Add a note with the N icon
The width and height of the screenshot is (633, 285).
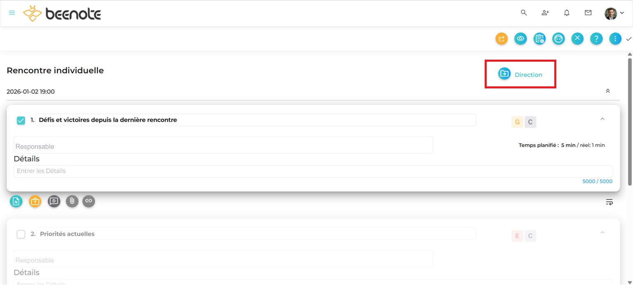click(x=16, y=201)
